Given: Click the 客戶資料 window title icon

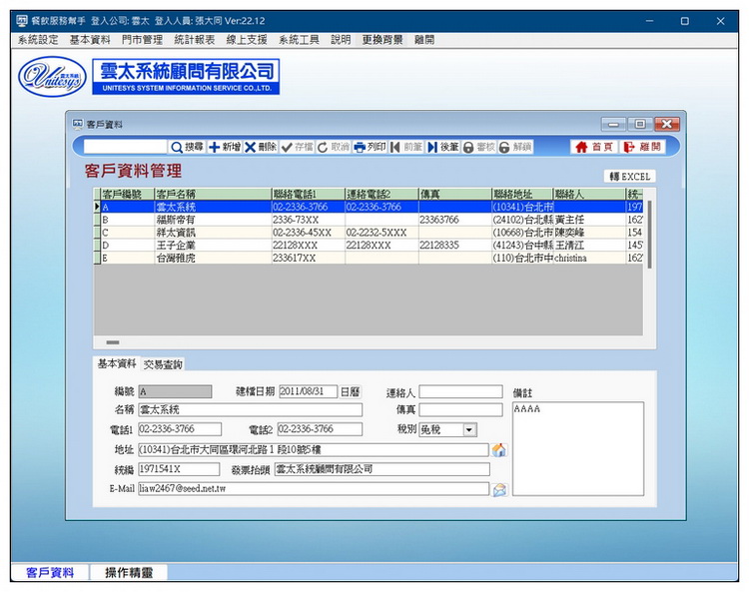Looking at the screenshot, I should click(77, 124).
